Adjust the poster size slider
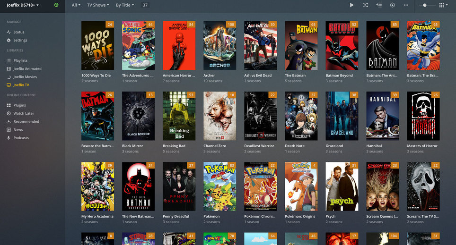This screenshot has width=456, height=245. pos(427,5)
